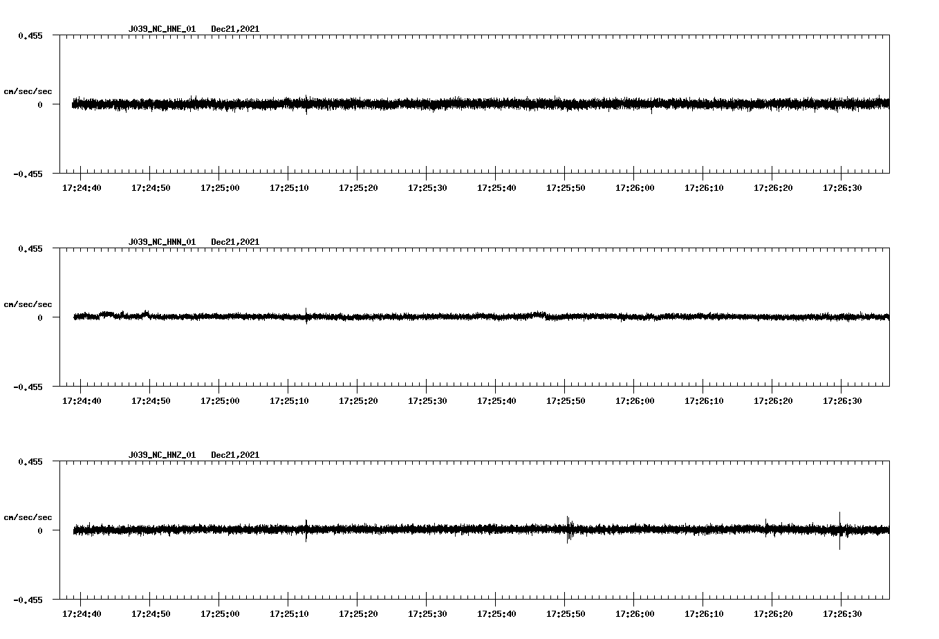Pick time 17:25:40 on the HNN axis
Screen dimensions: 939x639
click(496, 400)
